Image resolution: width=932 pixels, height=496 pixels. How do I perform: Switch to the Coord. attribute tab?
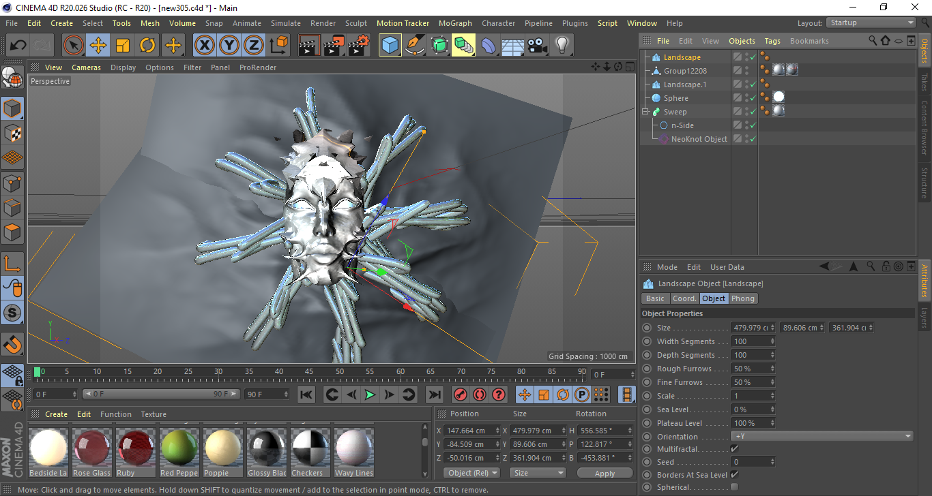pos(684,298)
